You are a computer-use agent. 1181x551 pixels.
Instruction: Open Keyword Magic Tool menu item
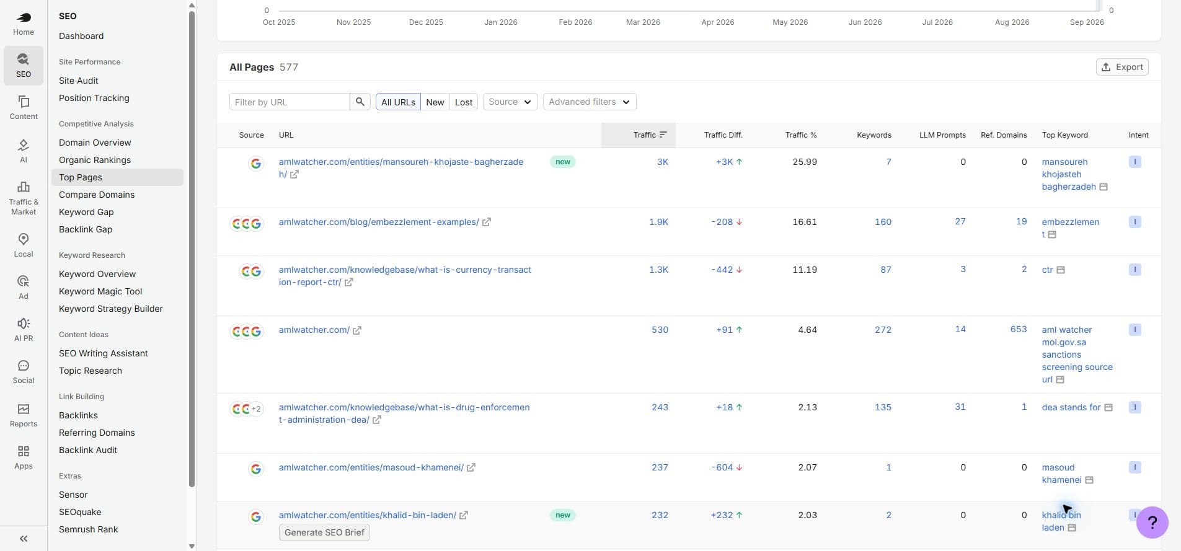pos(100,291)
